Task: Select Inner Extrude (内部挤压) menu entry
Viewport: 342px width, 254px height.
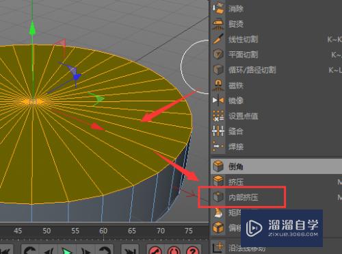Action: click(276, 197)
